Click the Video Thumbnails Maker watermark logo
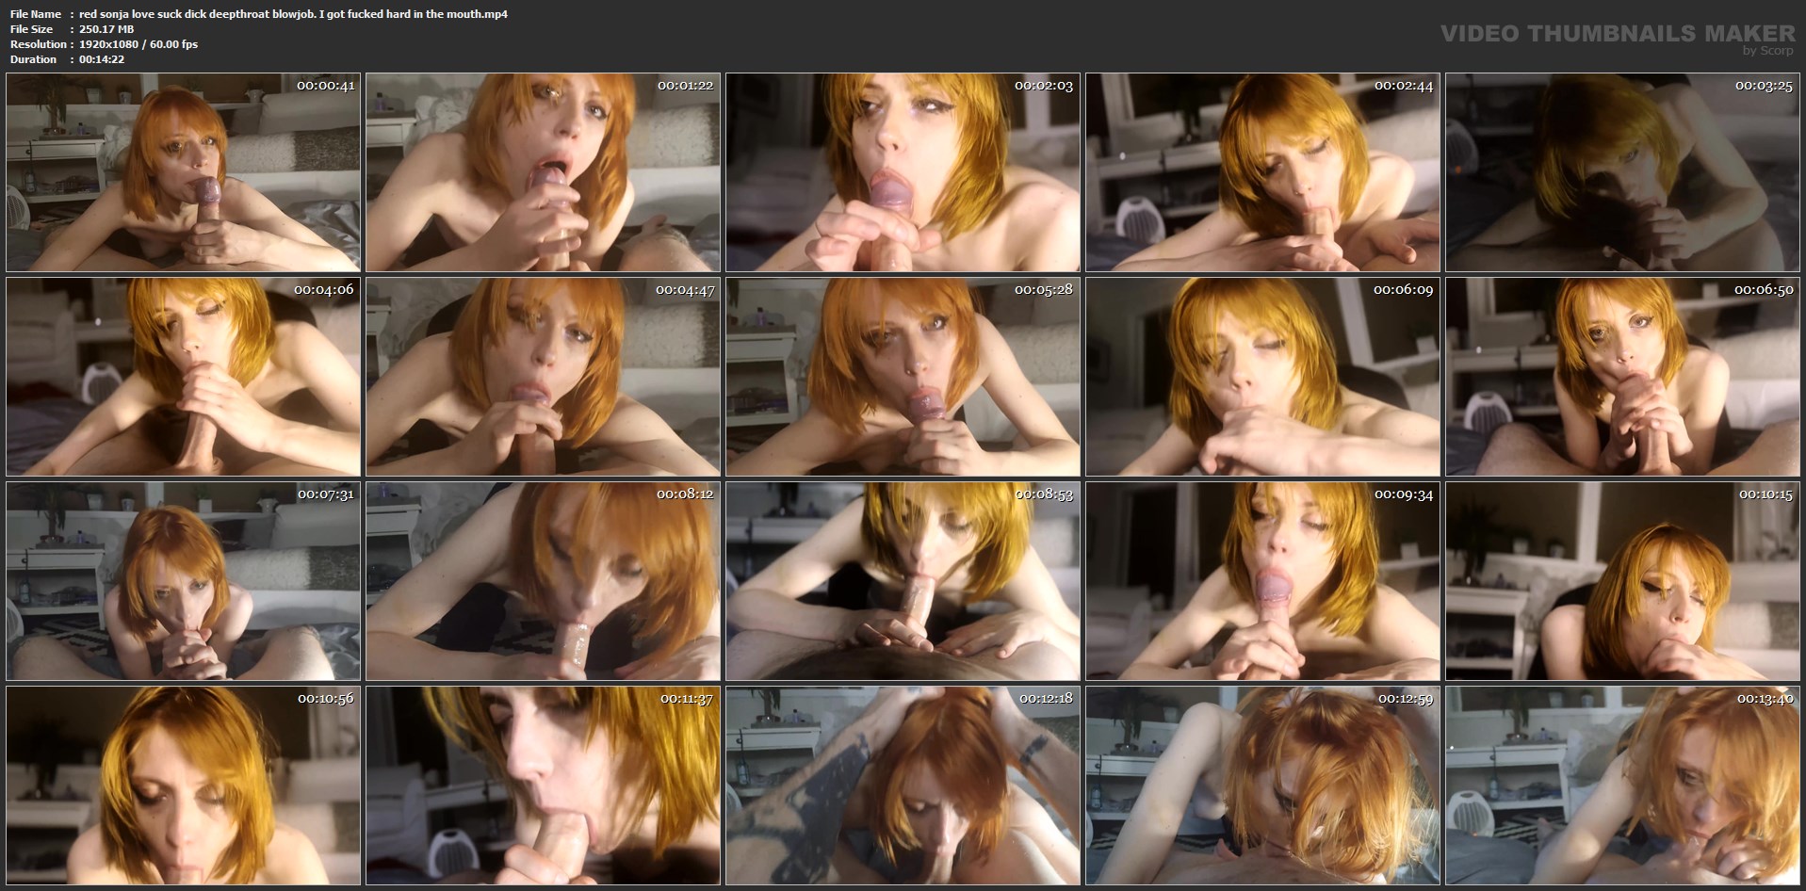The width and height of the screenshot is (1806, 891). point(1617,36)
